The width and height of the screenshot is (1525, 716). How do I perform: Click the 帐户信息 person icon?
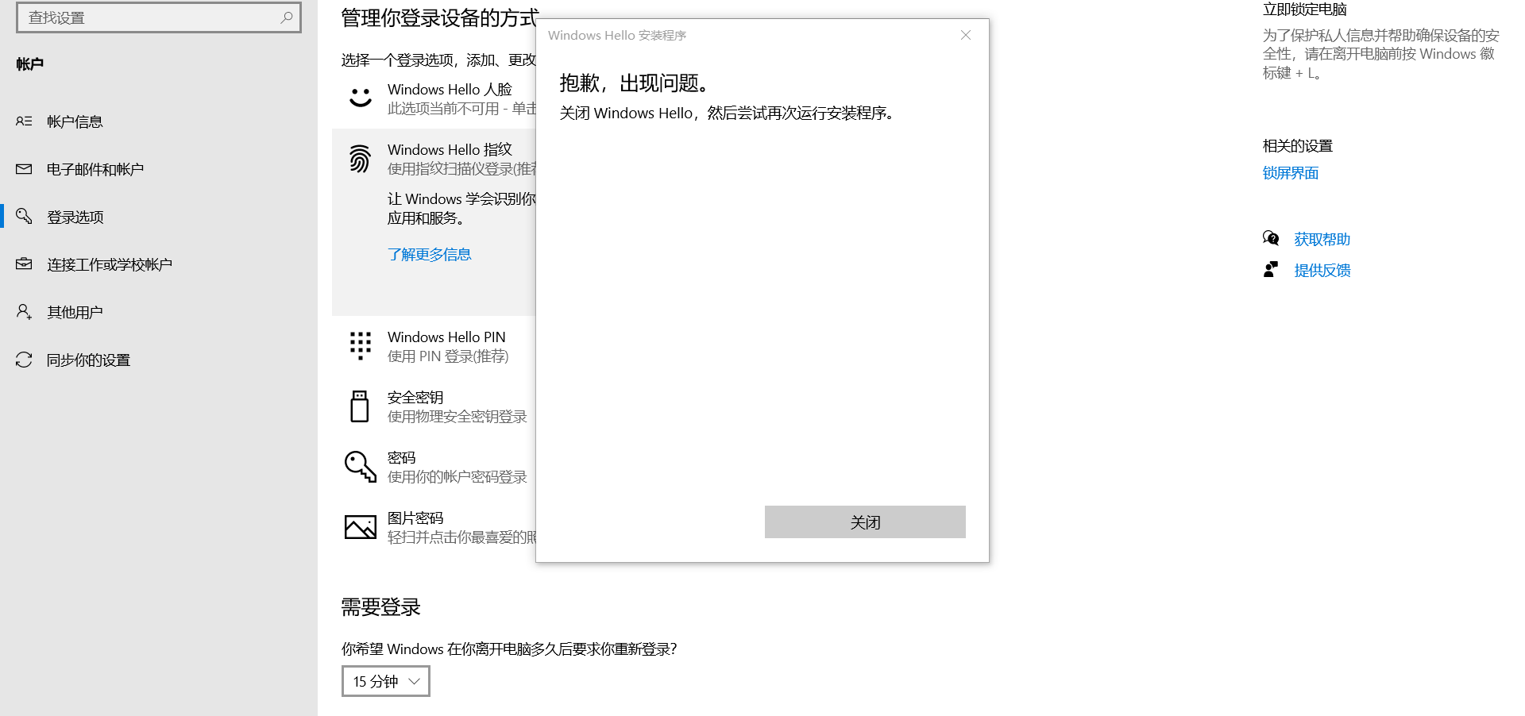24,121
